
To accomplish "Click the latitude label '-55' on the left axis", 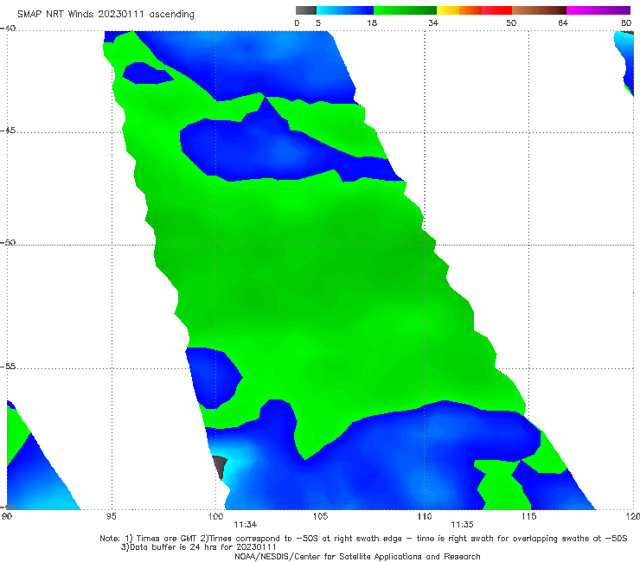I will coord(8,366).
